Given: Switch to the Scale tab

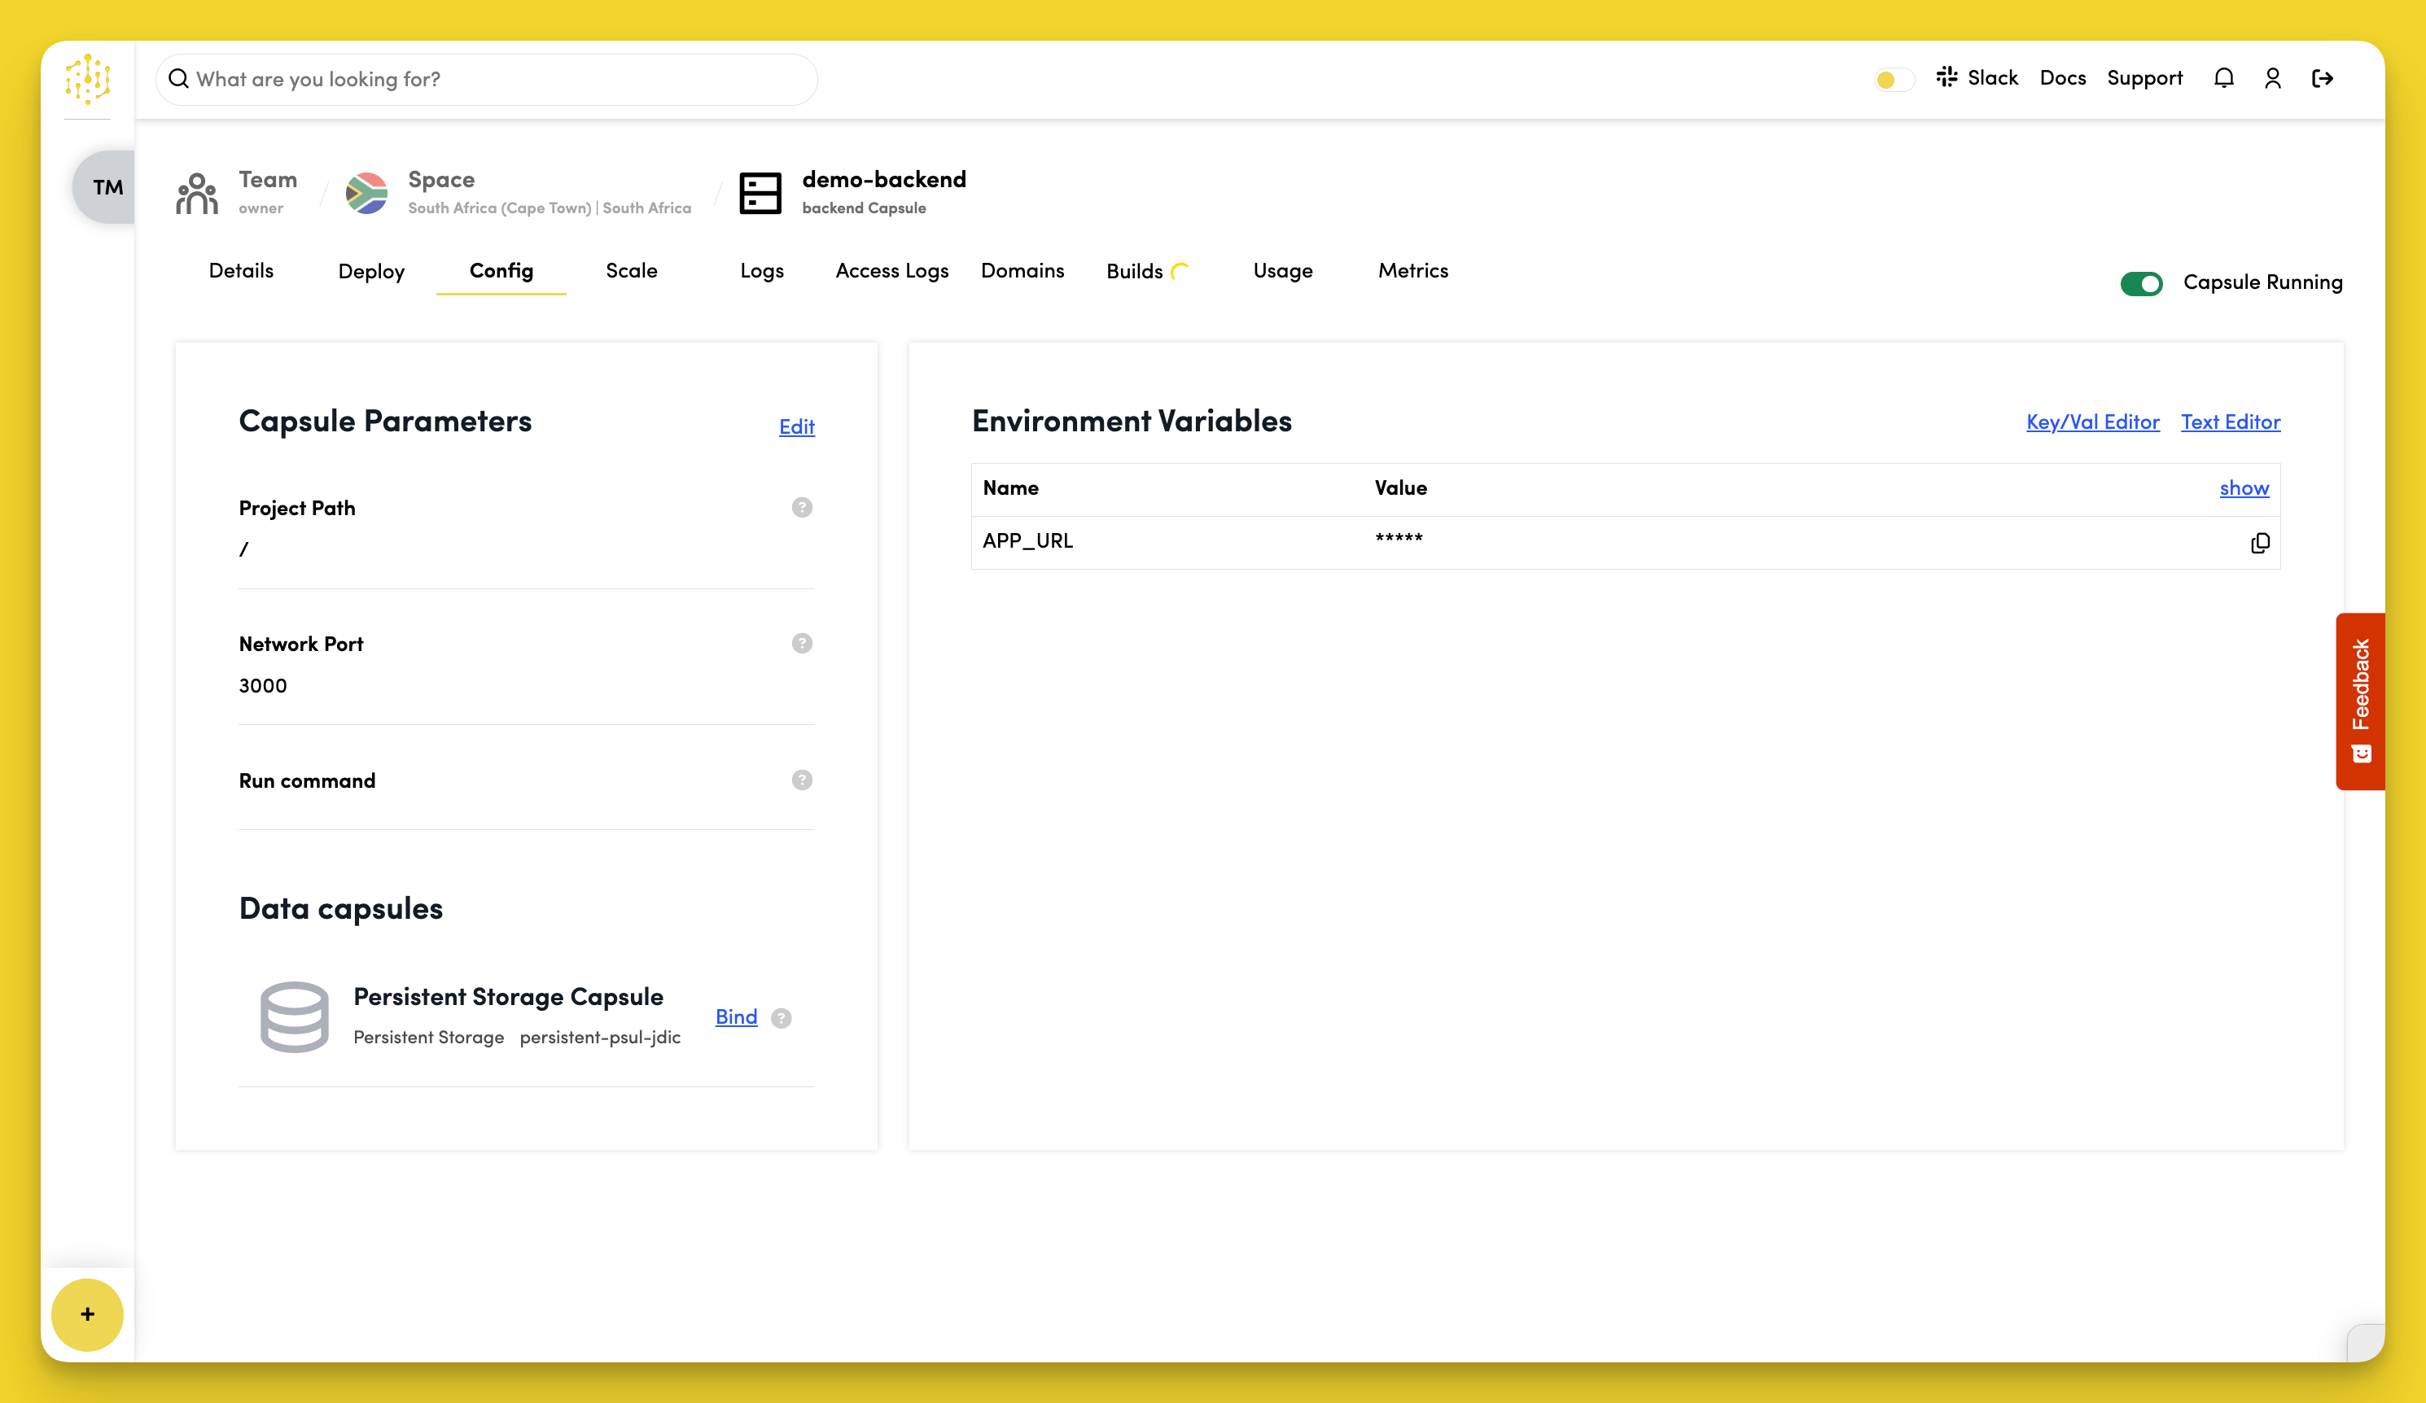Looking at the screenshot, I should click(632, 270).
